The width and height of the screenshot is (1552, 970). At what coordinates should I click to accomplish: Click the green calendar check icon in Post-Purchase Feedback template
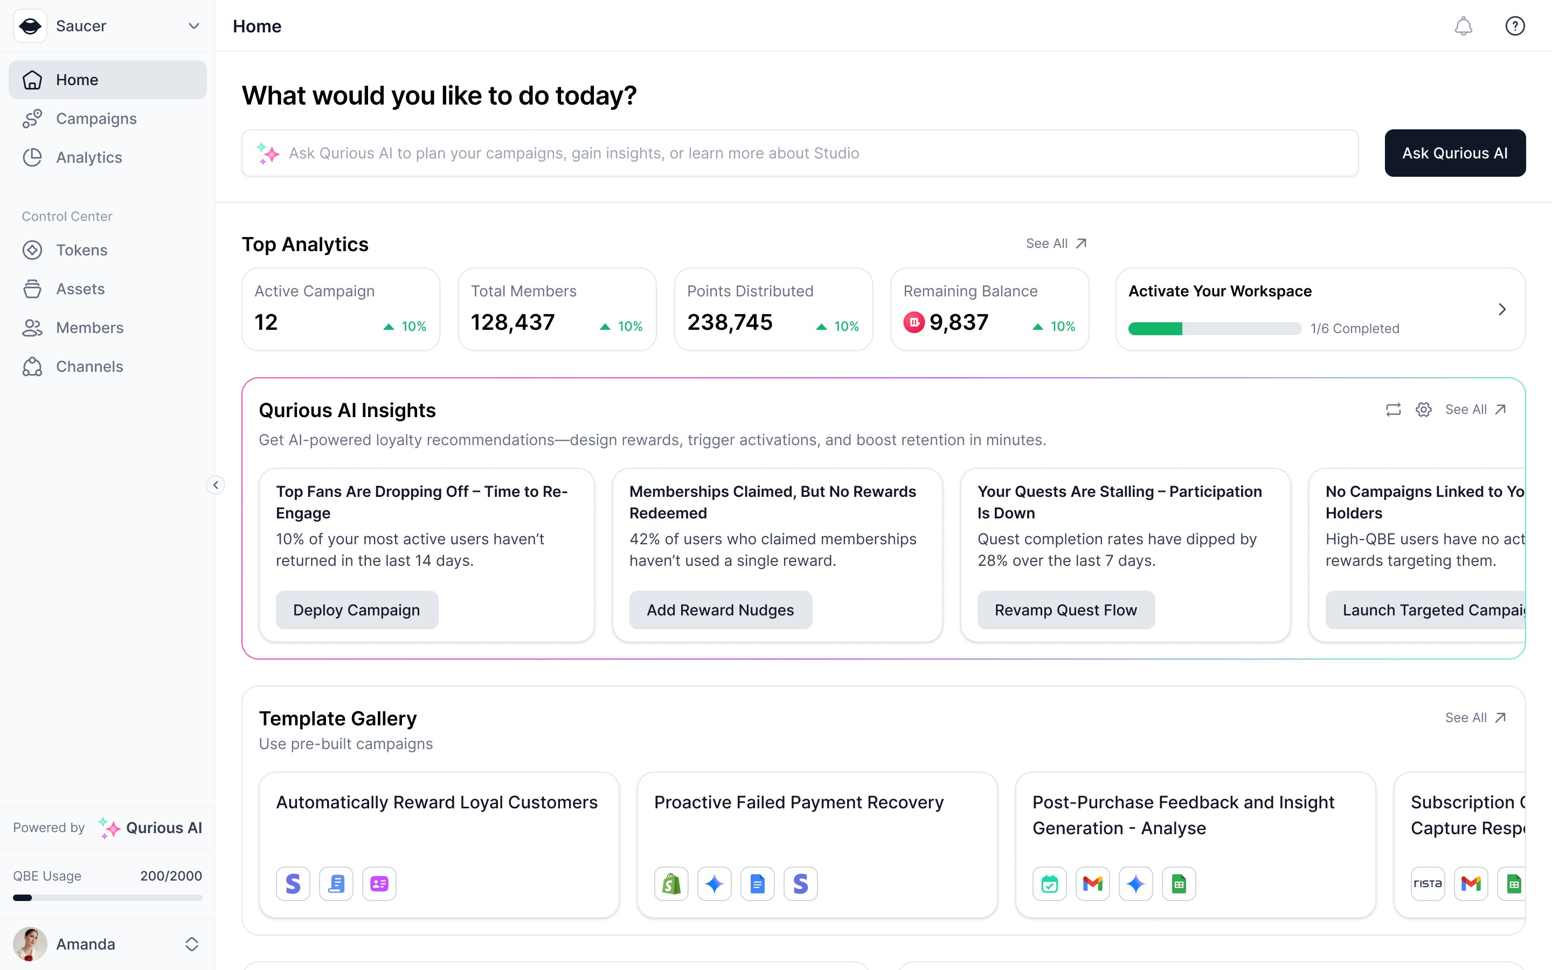pyautogui.click(x=1050, y=884)
